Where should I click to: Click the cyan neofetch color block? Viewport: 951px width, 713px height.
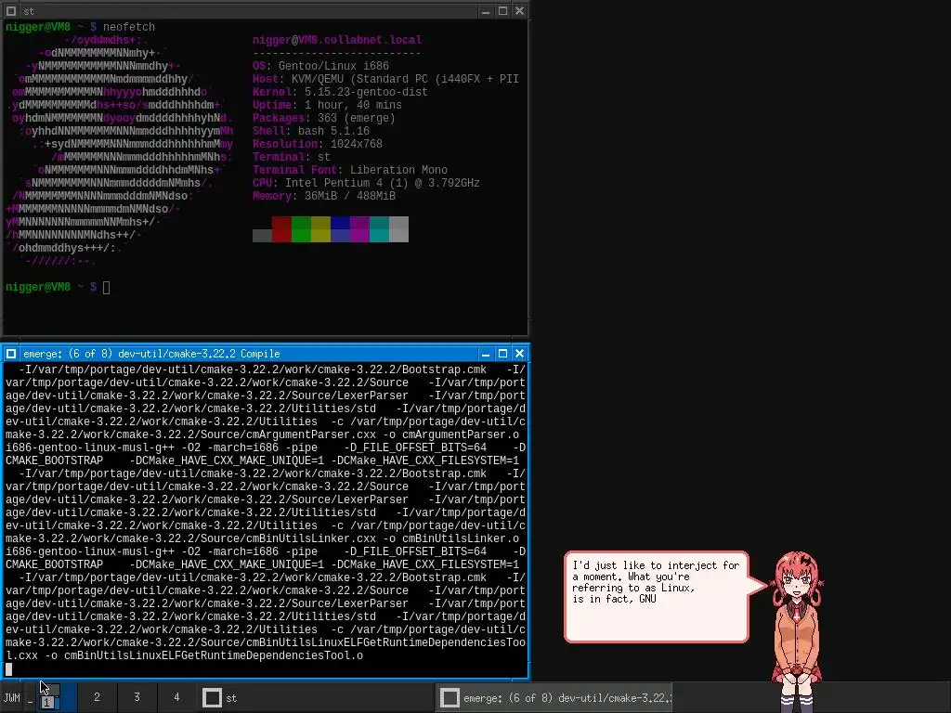click(379, 229)
